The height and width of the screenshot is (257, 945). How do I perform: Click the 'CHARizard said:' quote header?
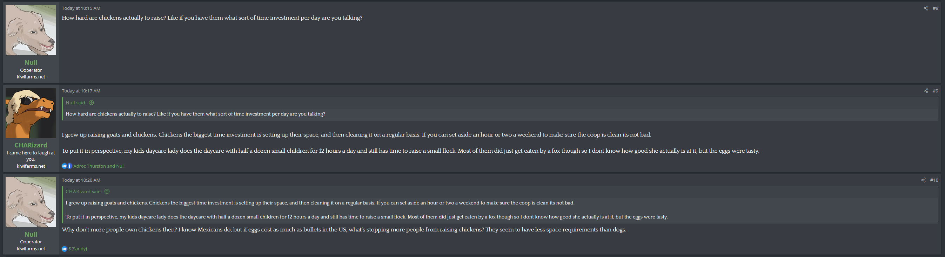point(83,192)
